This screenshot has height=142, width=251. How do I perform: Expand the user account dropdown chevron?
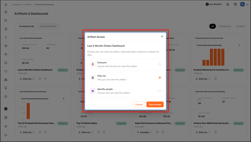[247, 4]
